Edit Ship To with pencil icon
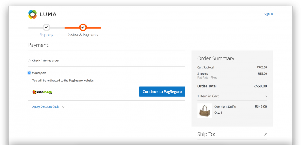 pos(265,135)
